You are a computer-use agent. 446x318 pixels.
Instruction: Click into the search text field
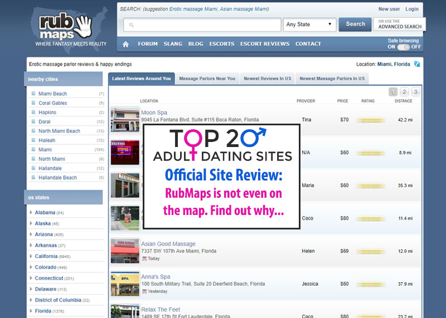tap(202, 25)
